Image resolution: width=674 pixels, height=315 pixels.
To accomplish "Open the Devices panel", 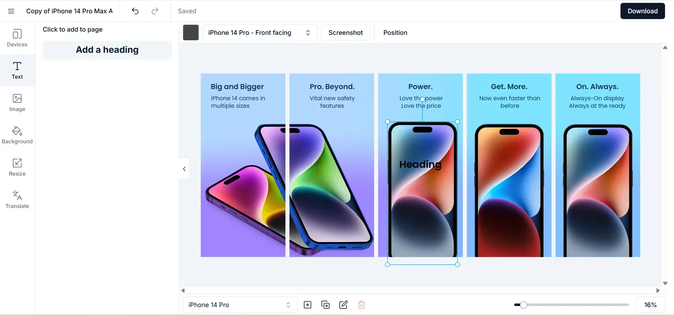I will [17, 38].
